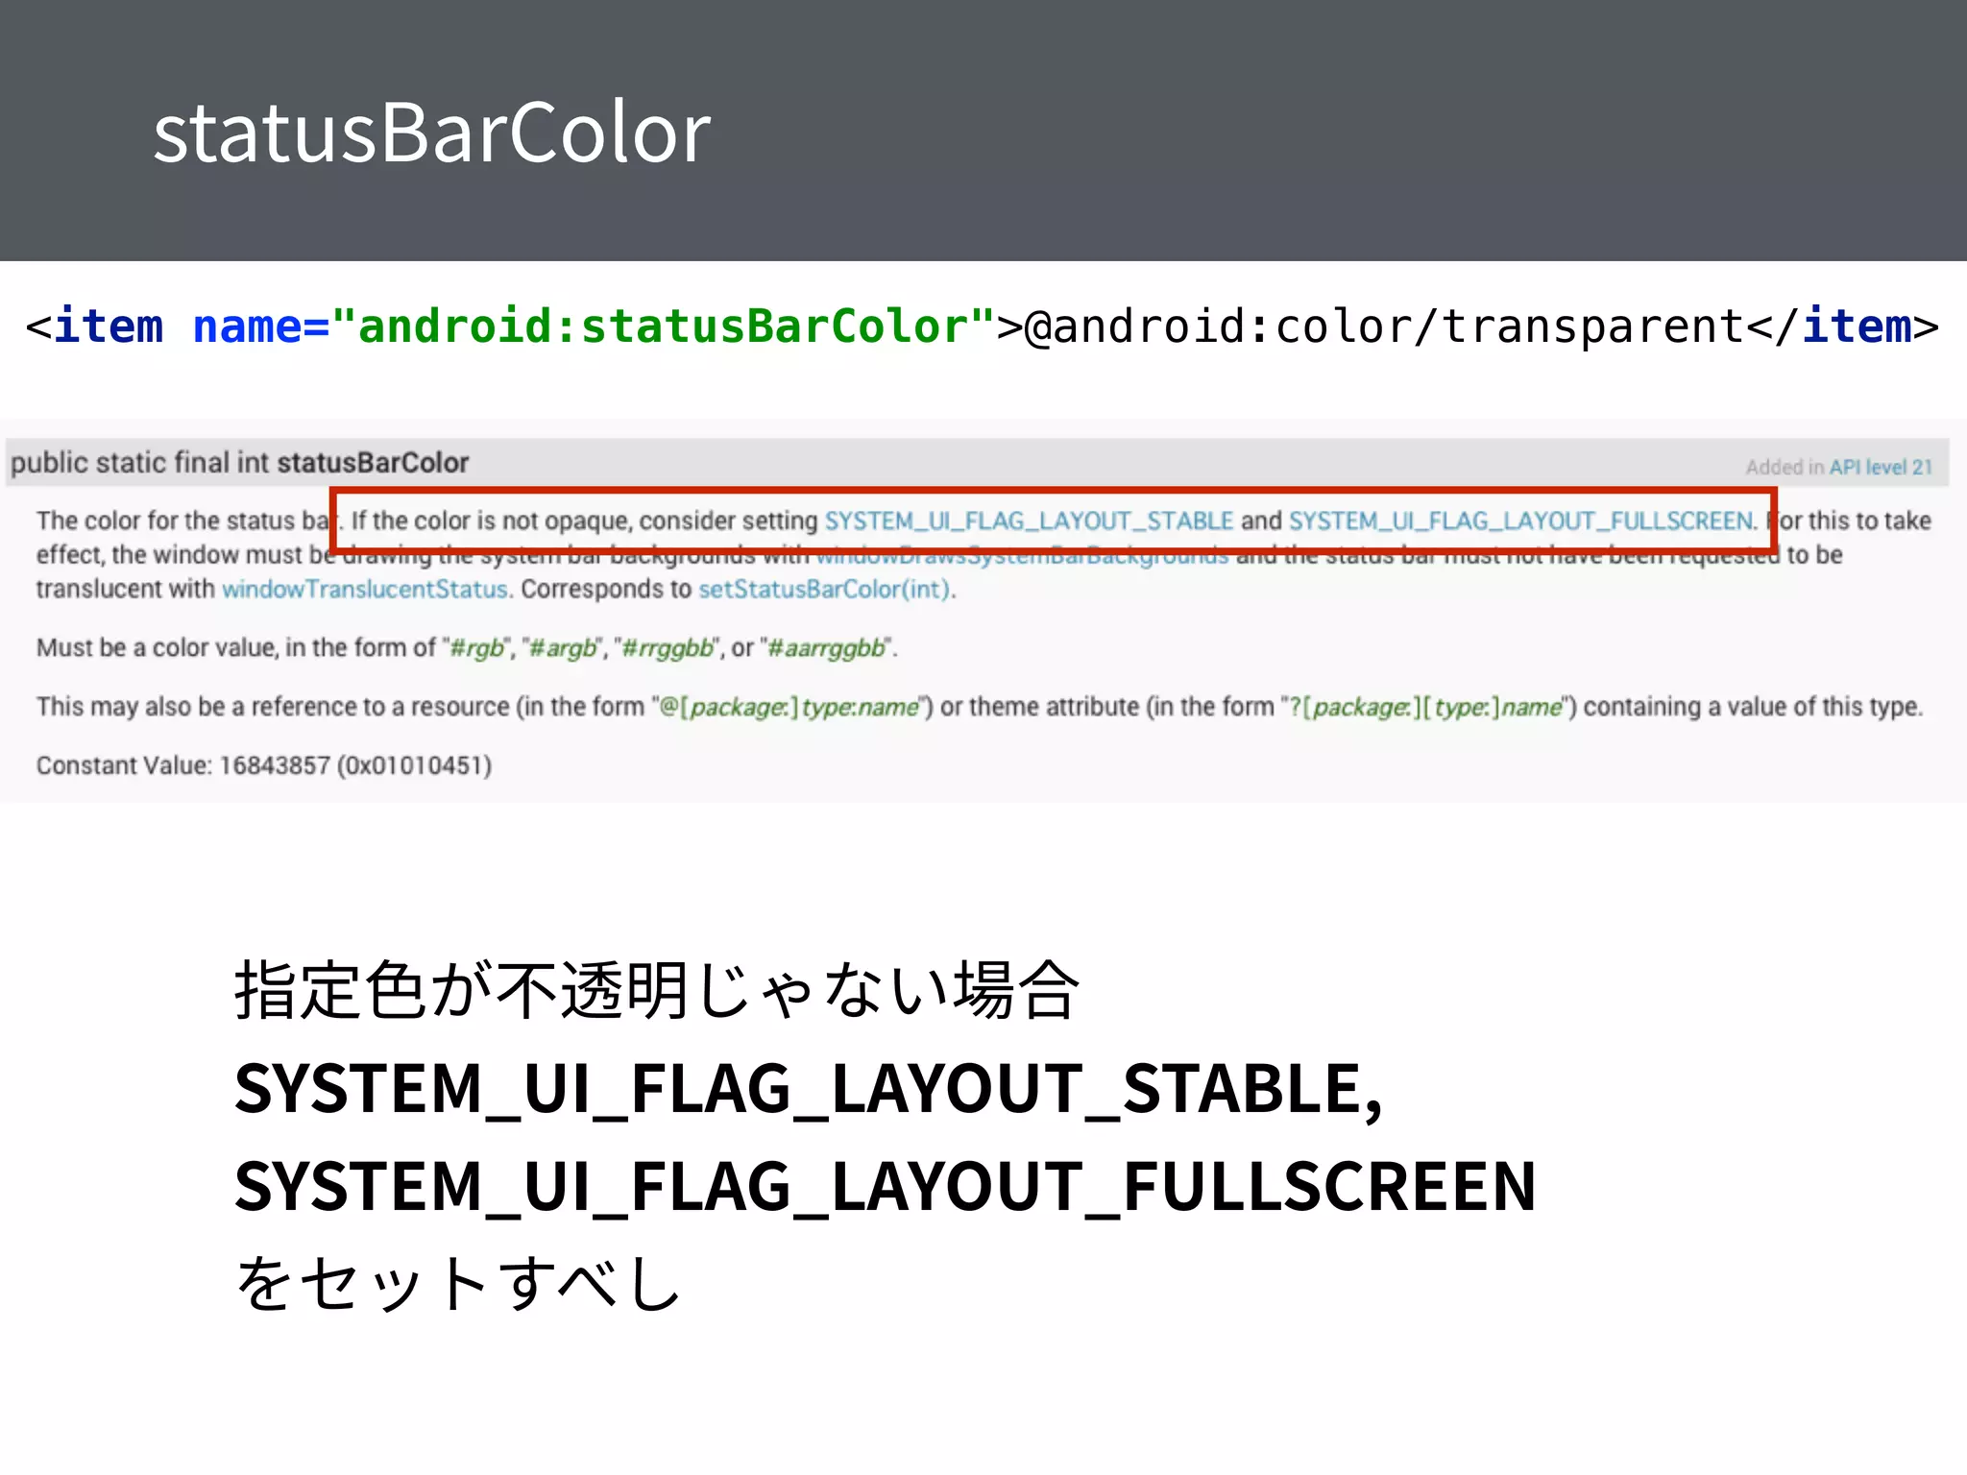Click the '#argb' format example
1967x1475 pixels.
click(563, 648)
